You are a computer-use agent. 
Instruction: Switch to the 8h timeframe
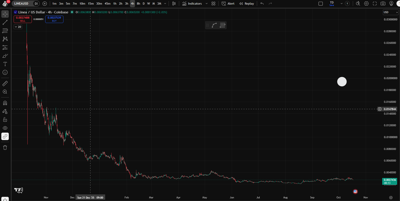pos(138,3)
